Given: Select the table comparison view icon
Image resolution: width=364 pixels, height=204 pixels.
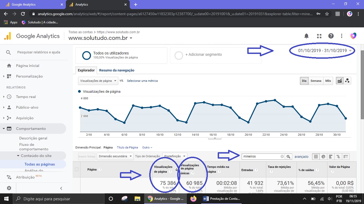Looking at the screenshot, I should tap(338, 157).
